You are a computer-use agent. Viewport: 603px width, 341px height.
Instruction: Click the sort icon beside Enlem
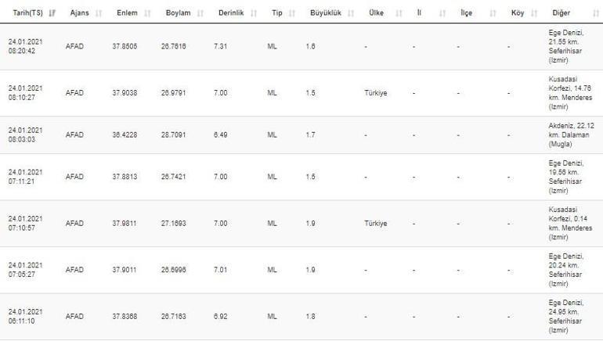click(x=150, y=13)
